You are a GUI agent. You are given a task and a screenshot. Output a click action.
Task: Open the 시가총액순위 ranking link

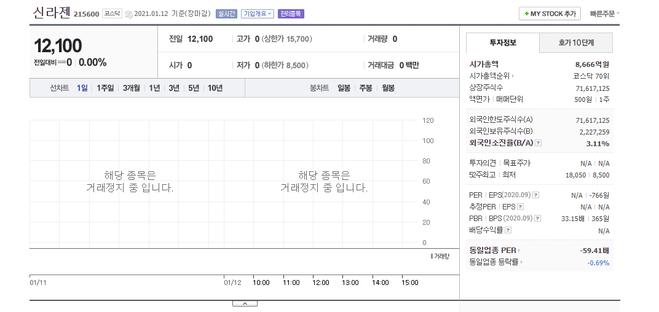tap(492, 76)
